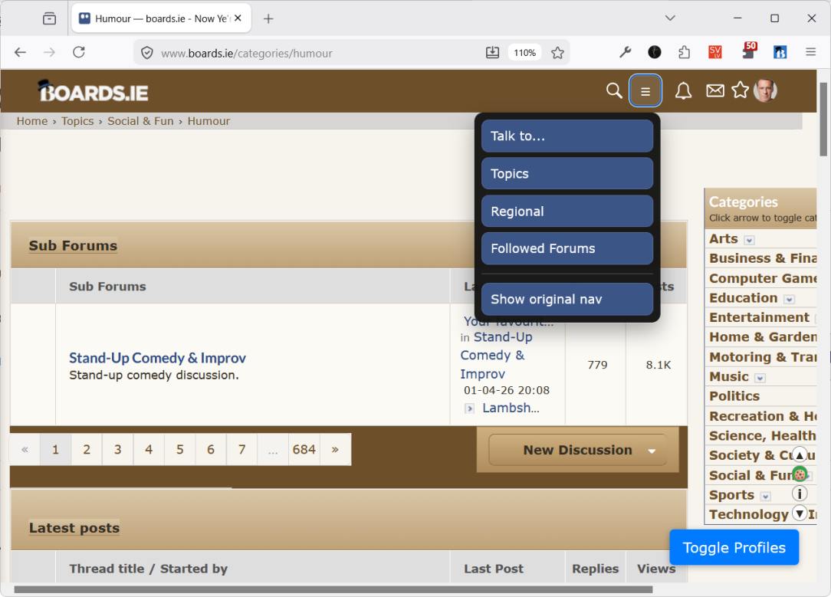831x597 pixels.
Task: Select the Regional menu item
Action: 567,212
